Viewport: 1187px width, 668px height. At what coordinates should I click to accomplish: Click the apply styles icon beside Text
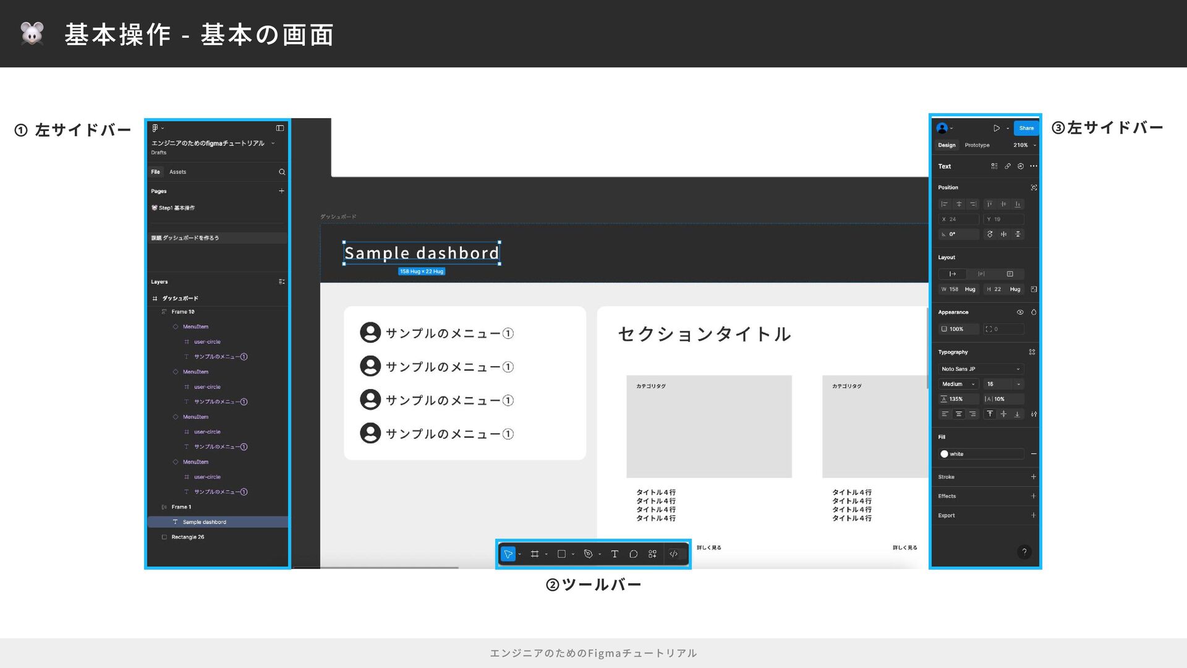(x=994, y=166)
